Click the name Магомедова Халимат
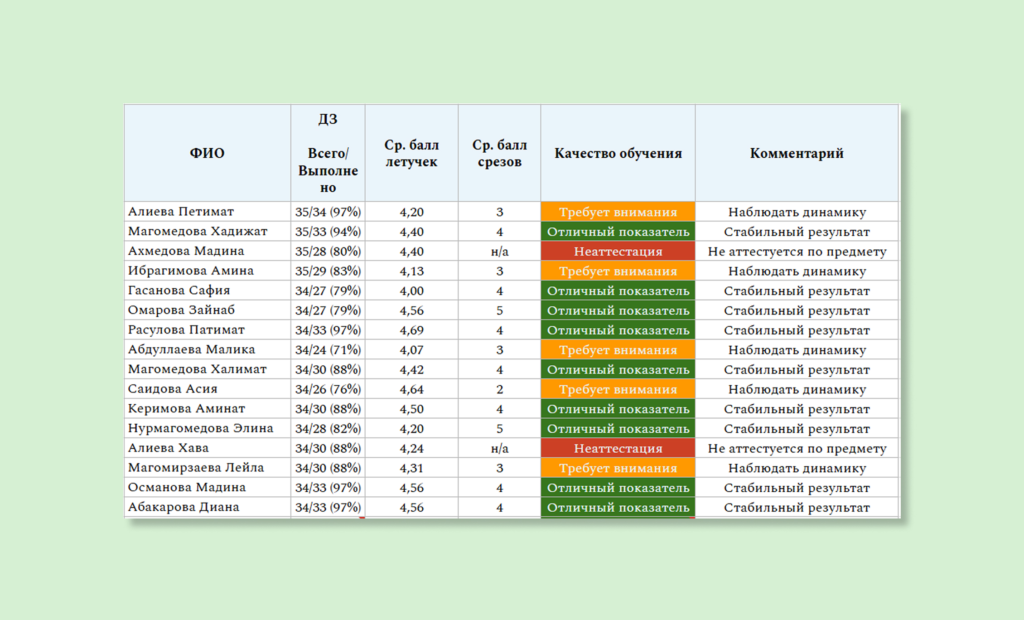 [x=197, y=369]
